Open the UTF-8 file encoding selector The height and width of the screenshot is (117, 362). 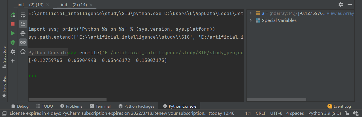[276, 113]
